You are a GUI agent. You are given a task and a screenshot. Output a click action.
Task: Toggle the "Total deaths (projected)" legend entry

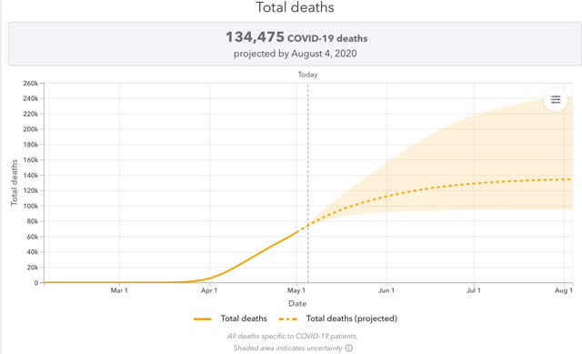pyautogui.click(x=337, y=319)
